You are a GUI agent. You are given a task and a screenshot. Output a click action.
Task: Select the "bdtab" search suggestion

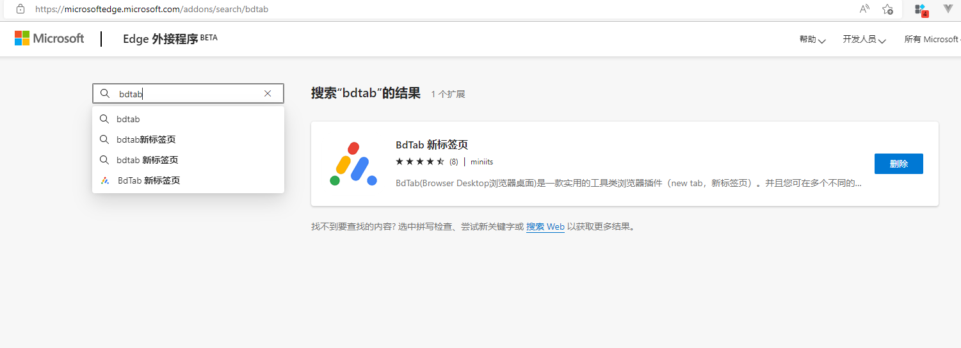128,119
